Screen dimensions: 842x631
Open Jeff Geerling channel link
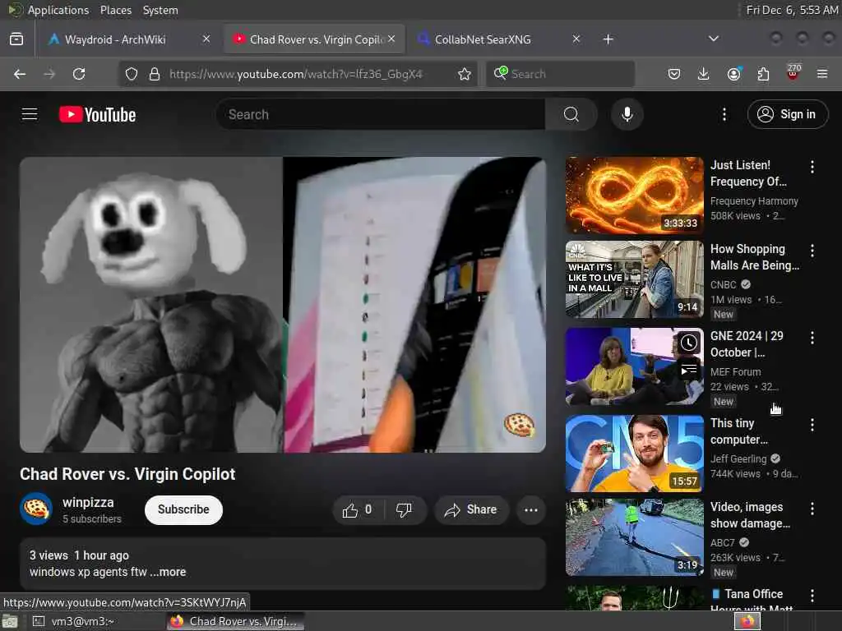[x=738, y=458]
